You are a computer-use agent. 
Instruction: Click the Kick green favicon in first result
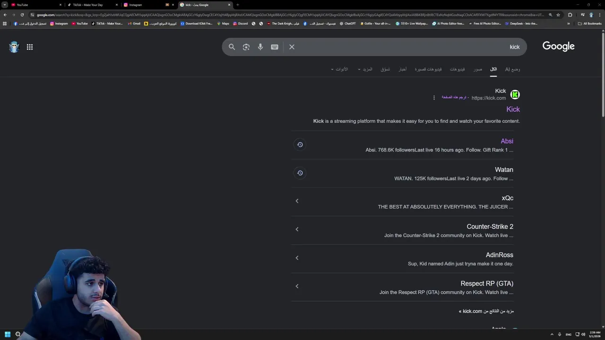[x=515, y=94]
